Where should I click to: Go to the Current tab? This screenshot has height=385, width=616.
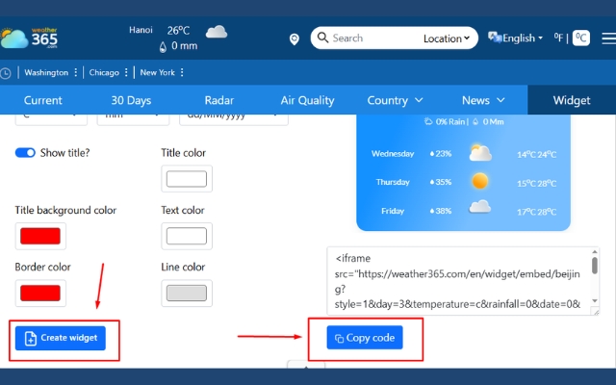[x=42, y=100]
